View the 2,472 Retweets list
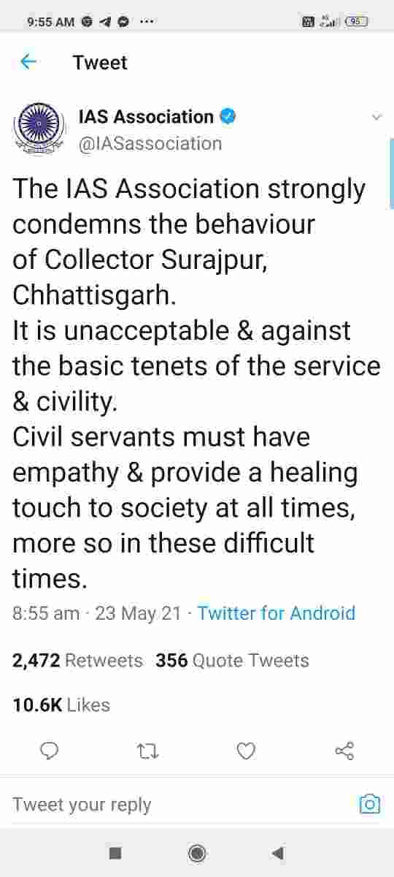 pyautogui.click(x=78, y=661)
